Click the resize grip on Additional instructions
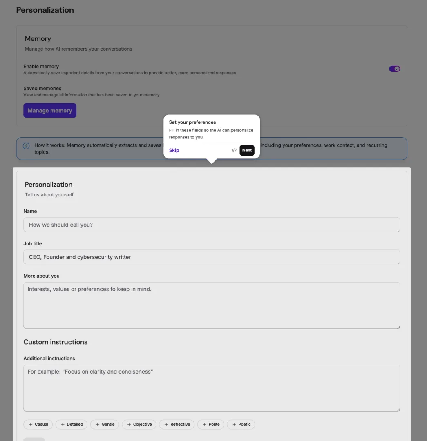 tap(398, 410)
